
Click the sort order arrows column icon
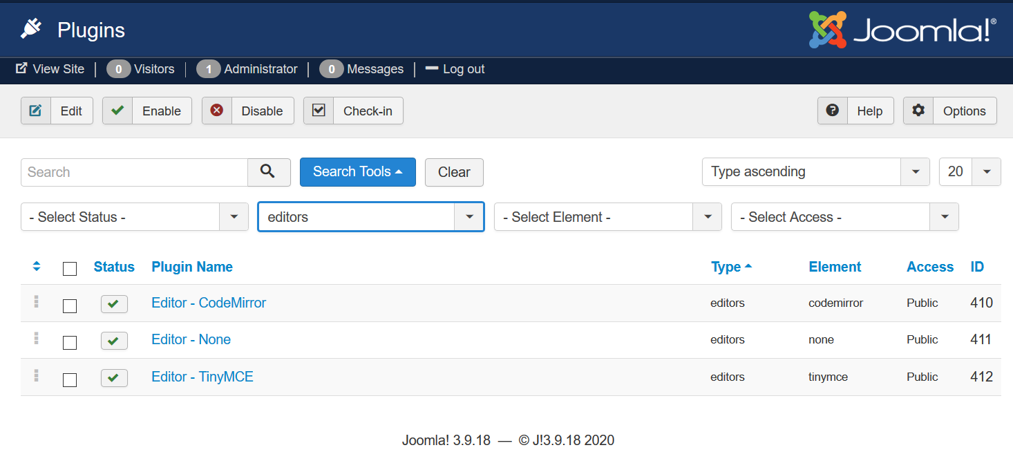click(37, 267)
